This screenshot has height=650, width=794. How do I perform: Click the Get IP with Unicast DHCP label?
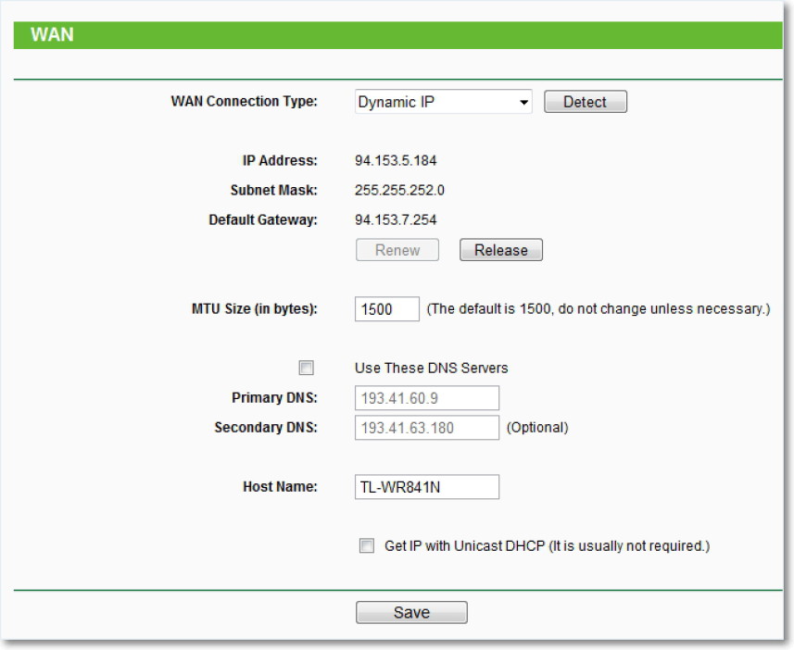[x=548, y=546]
